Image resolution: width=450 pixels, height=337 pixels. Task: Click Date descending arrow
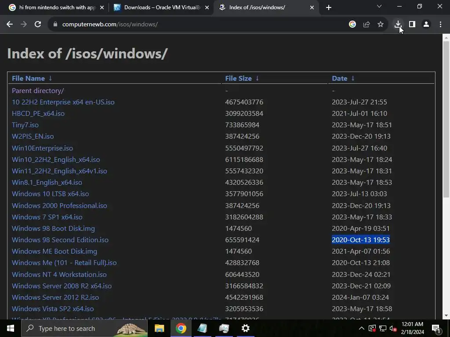pyautogui.click(x=353, y=78)
